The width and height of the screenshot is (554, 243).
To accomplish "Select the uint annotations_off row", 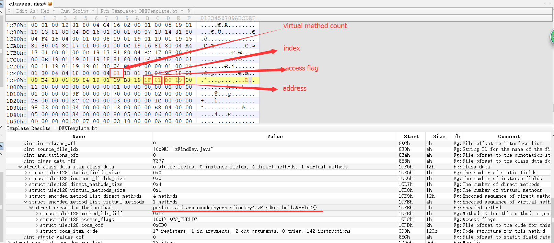I will tap(278, 155).
